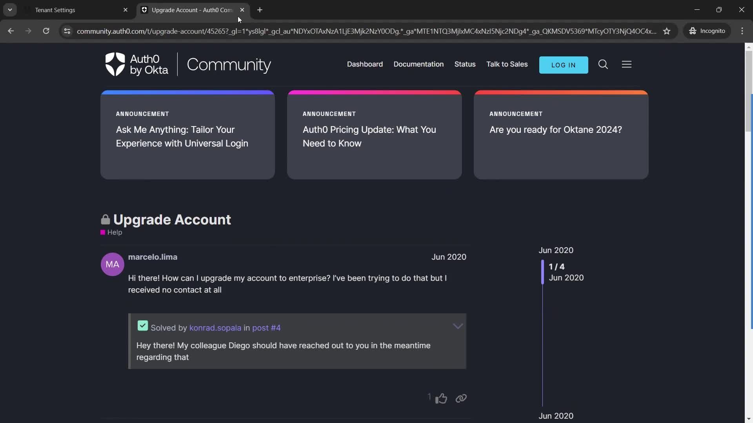Open Auth0 Pricing Update announcement card
The image size is (753, 423).
click(x=374, y=135)
